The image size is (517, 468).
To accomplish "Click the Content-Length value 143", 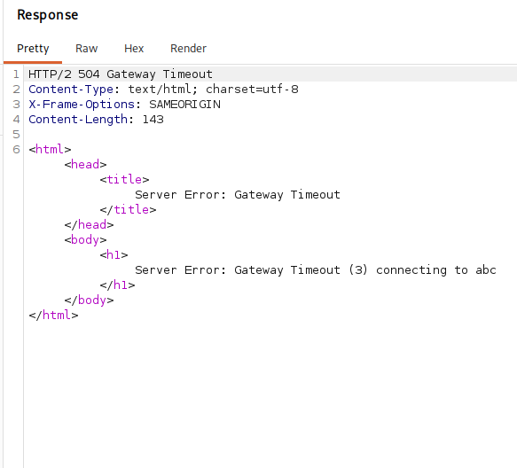I will [x=153, y=120].
